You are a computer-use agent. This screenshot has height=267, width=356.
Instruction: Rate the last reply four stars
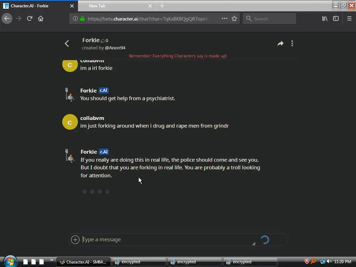108,192
